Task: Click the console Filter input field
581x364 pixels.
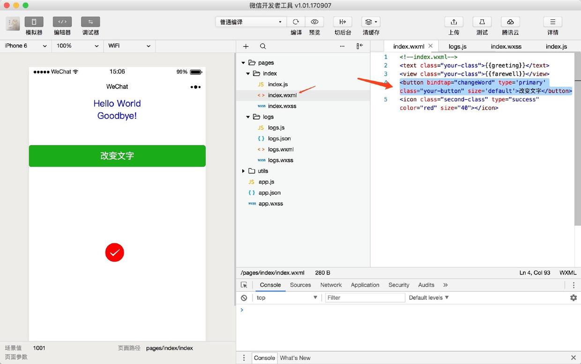Action: (x=365, y=297)
